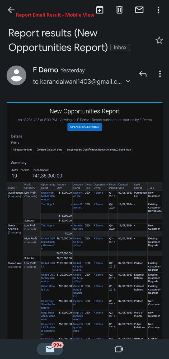The height and width of the screenshot is (359, 169).
Task: Delete the email with trash icon
Action: [x=119, y=10]
